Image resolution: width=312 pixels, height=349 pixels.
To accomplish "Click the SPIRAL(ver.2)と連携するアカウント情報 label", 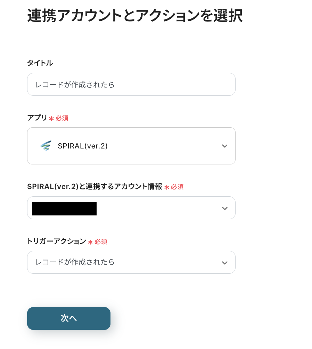I will coord(95,187).
